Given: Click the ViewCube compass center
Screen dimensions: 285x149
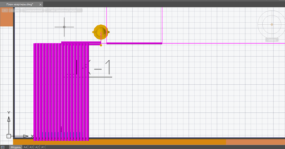Looking at the screenshot, I should tap(272, 24).
